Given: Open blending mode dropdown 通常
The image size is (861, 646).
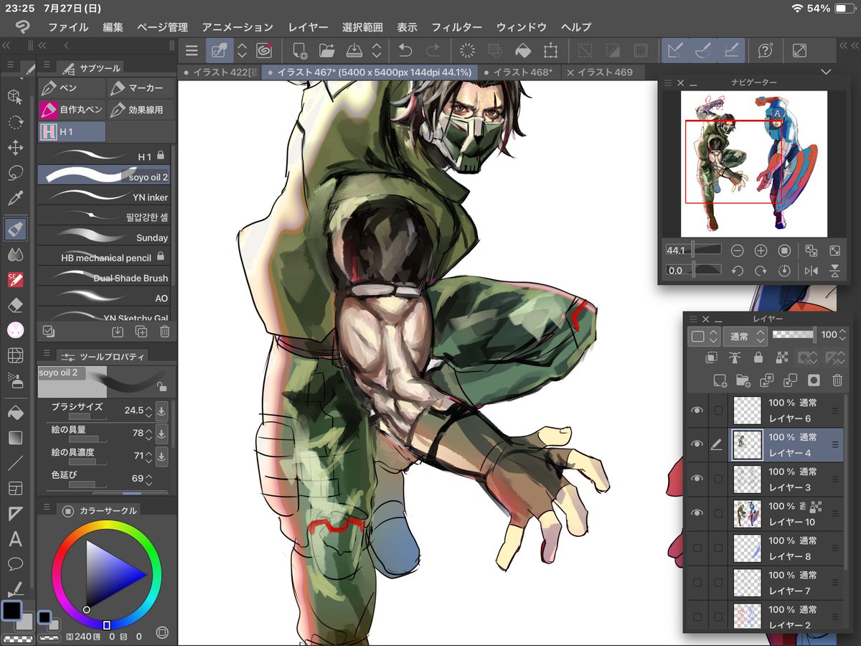Looking at the screenshot, I should (x=746, y=335).
